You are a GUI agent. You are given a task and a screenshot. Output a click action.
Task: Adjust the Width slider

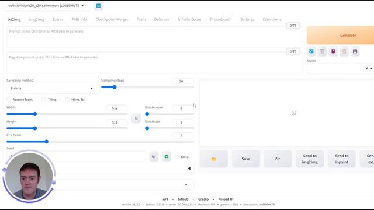67,114
